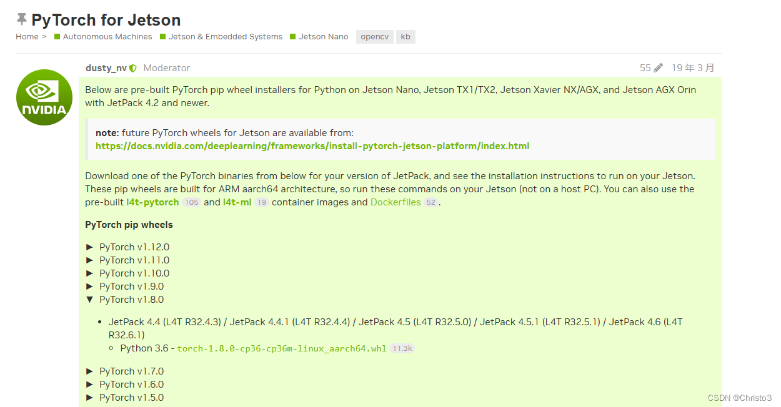Open the NVIDIA avatar of dusty_nv

[x=44, y=97]
